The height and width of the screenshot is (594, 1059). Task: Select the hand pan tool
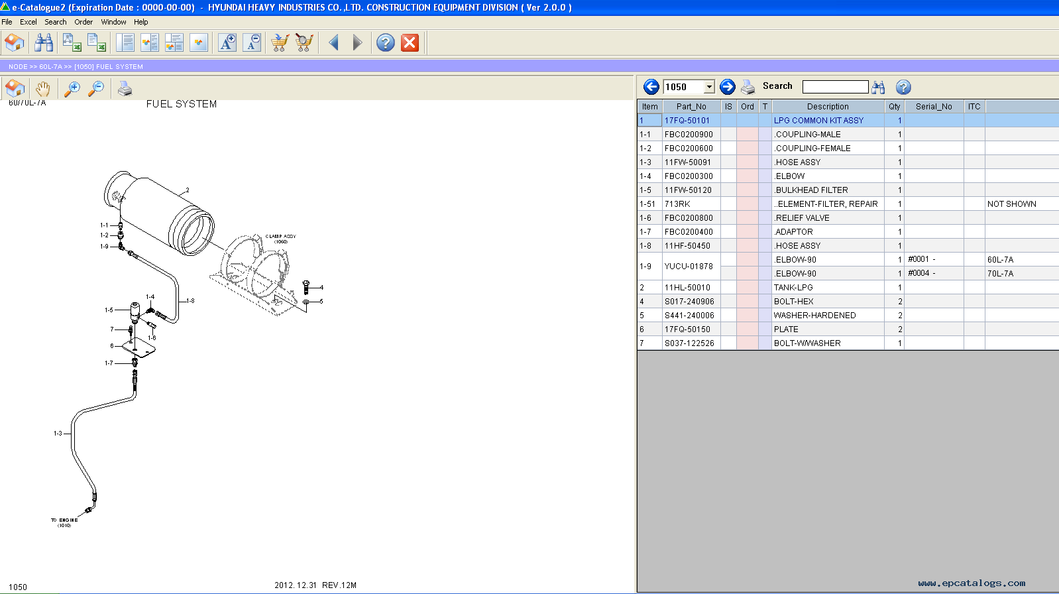point(42,88)
